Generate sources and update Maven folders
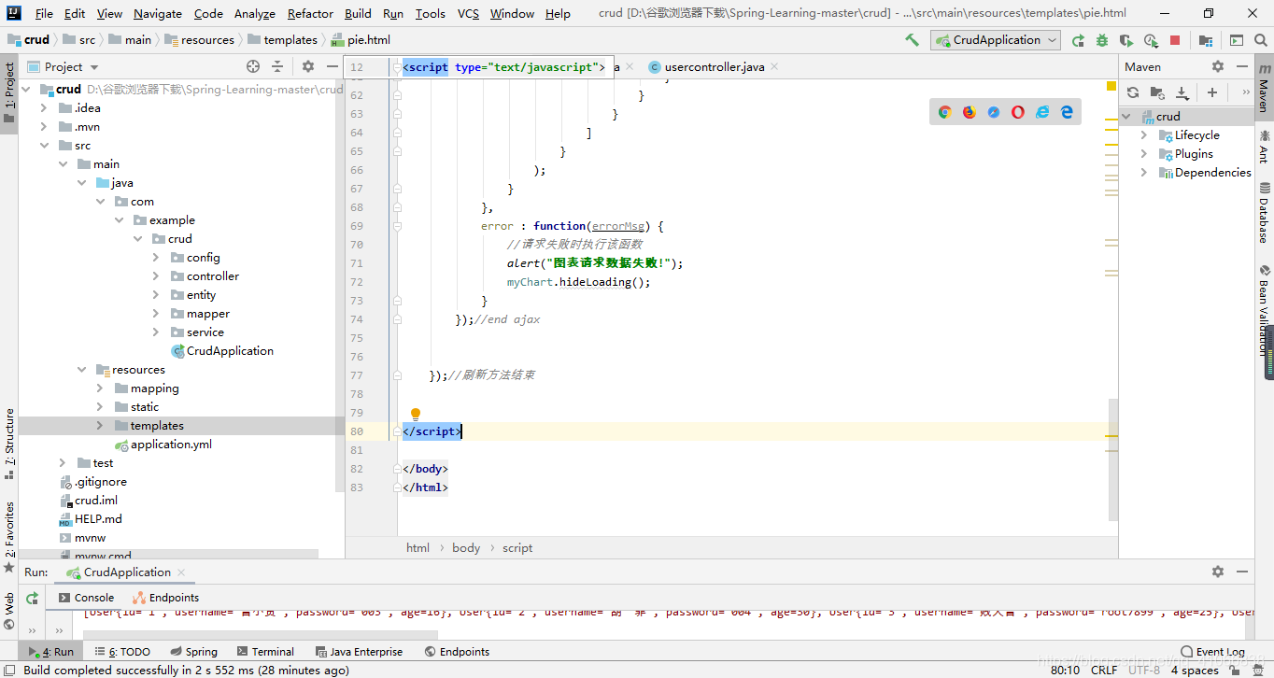 pyautogui.click(x=1157, y=92)
